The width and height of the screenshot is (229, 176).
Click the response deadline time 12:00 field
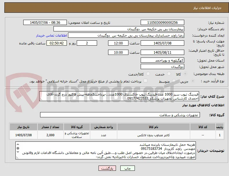click(x=118, y=43)
